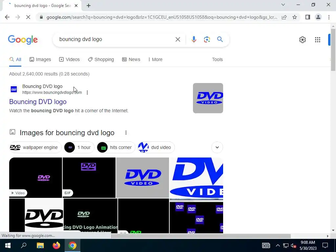
Task: Filter images by hits corner chip
Action: 116,147
